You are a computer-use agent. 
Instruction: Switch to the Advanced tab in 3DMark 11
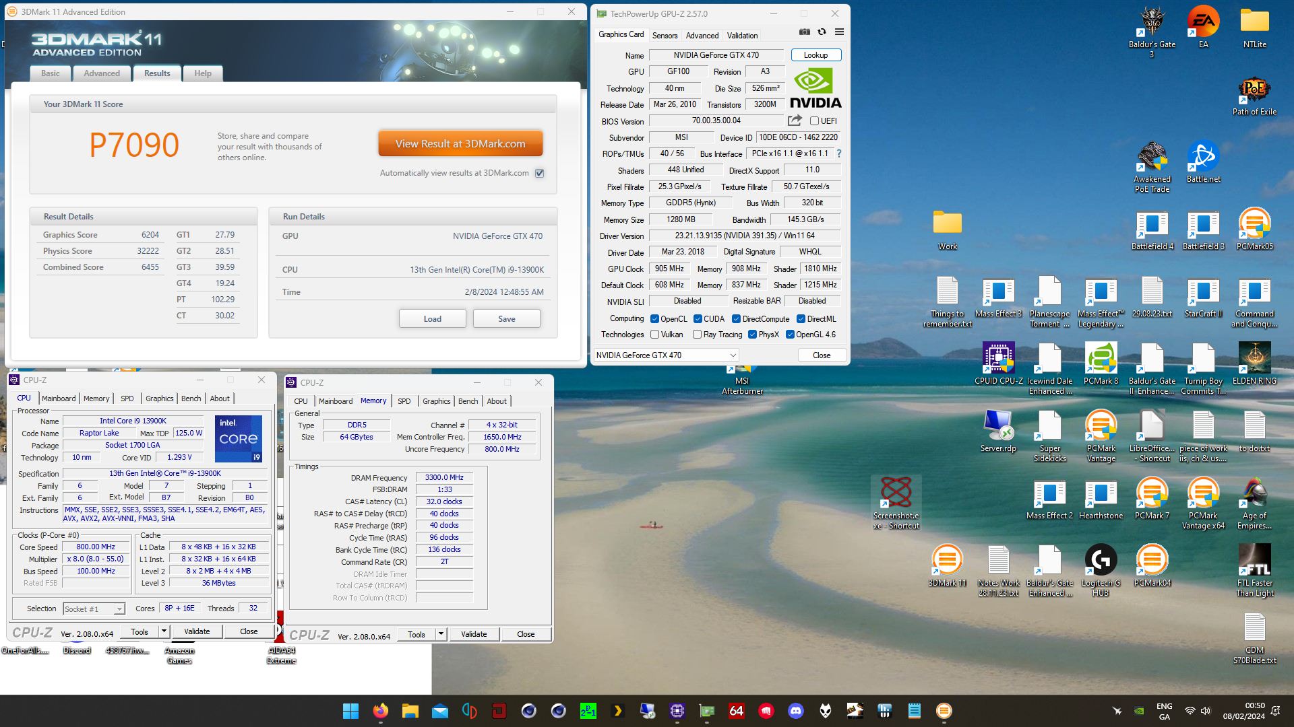pos(102,73)
